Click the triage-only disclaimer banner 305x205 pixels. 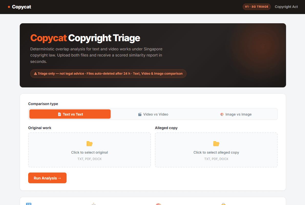point(108,74)
